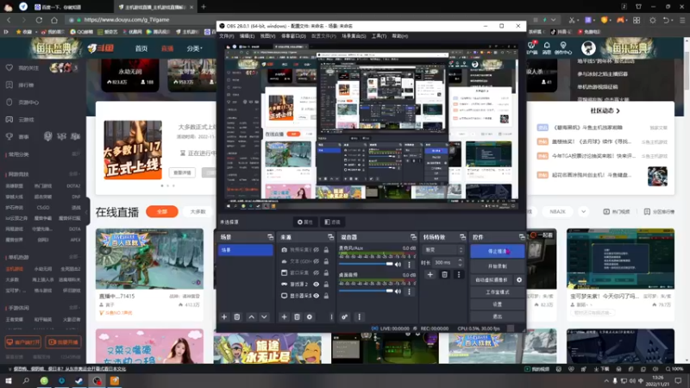Remove selected source using trash icon

pos(297,316)
